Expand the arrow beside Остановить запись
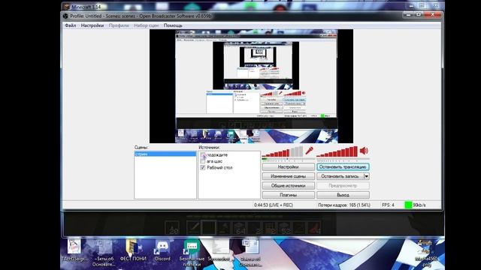This screenshot has width=481, height=270. point(366,176)
